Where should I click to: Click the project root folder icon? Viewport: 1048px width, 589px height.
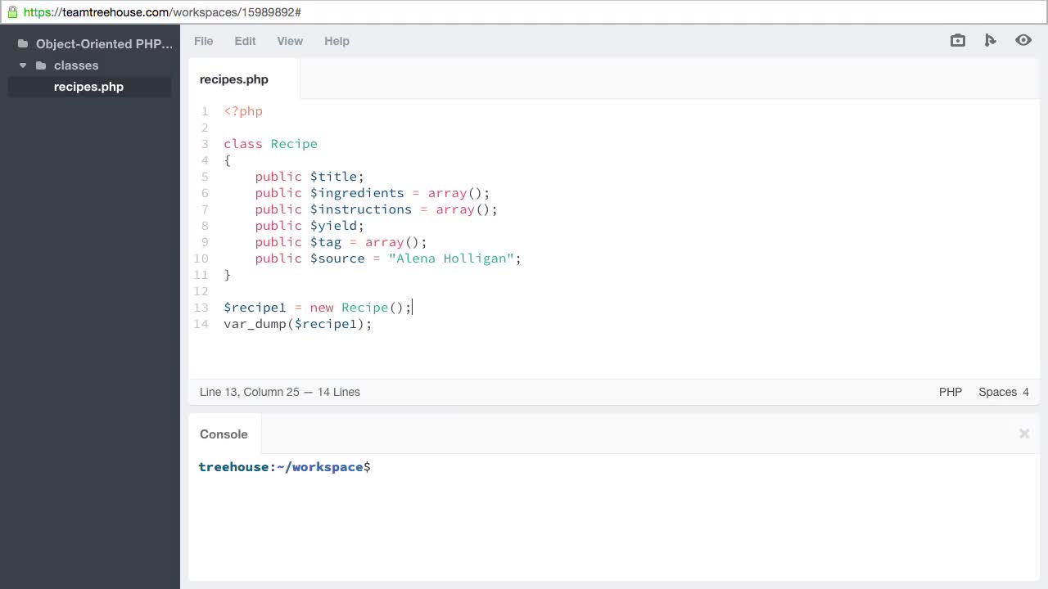[23, 44]
